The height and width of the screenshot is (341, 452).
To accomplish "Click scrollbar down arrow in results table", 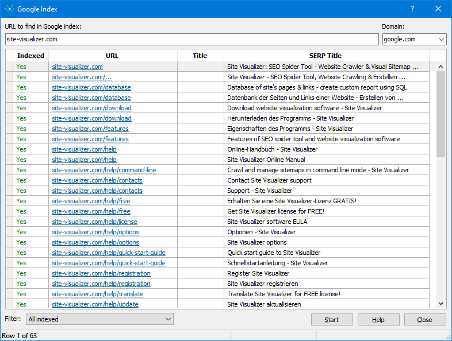I will tap(440, 304).
